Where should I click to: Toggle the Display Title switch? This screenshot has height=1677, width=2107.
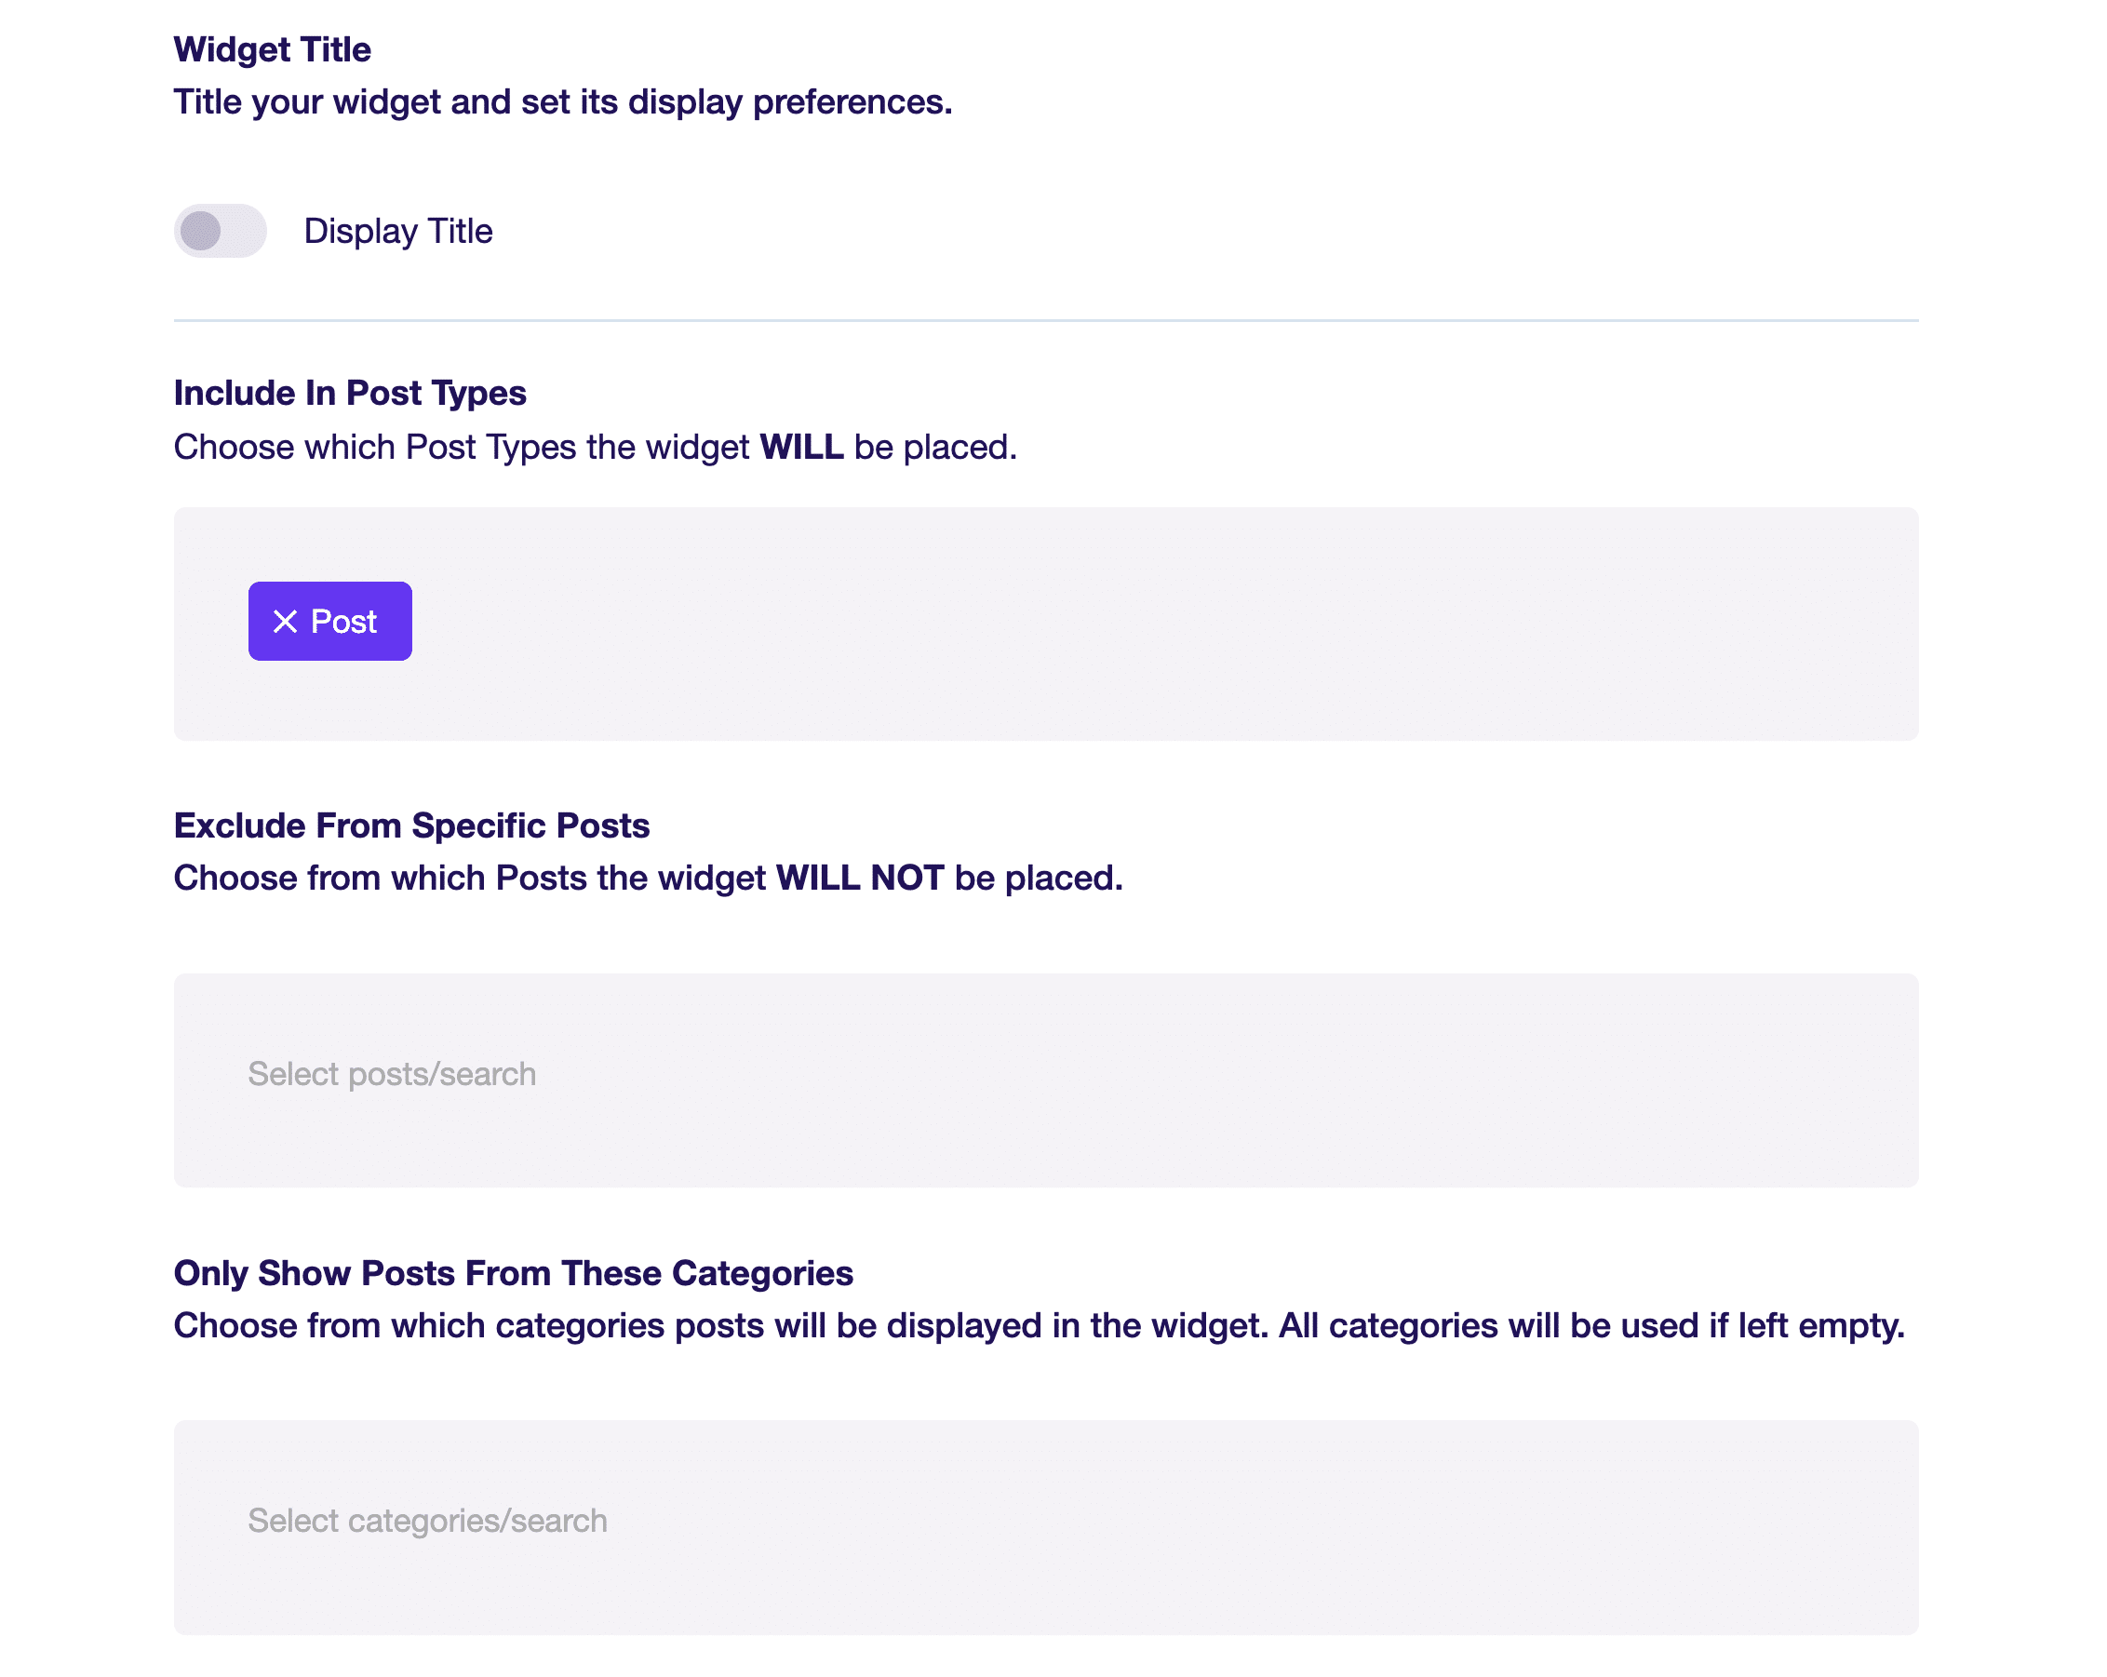click(220, 232)
